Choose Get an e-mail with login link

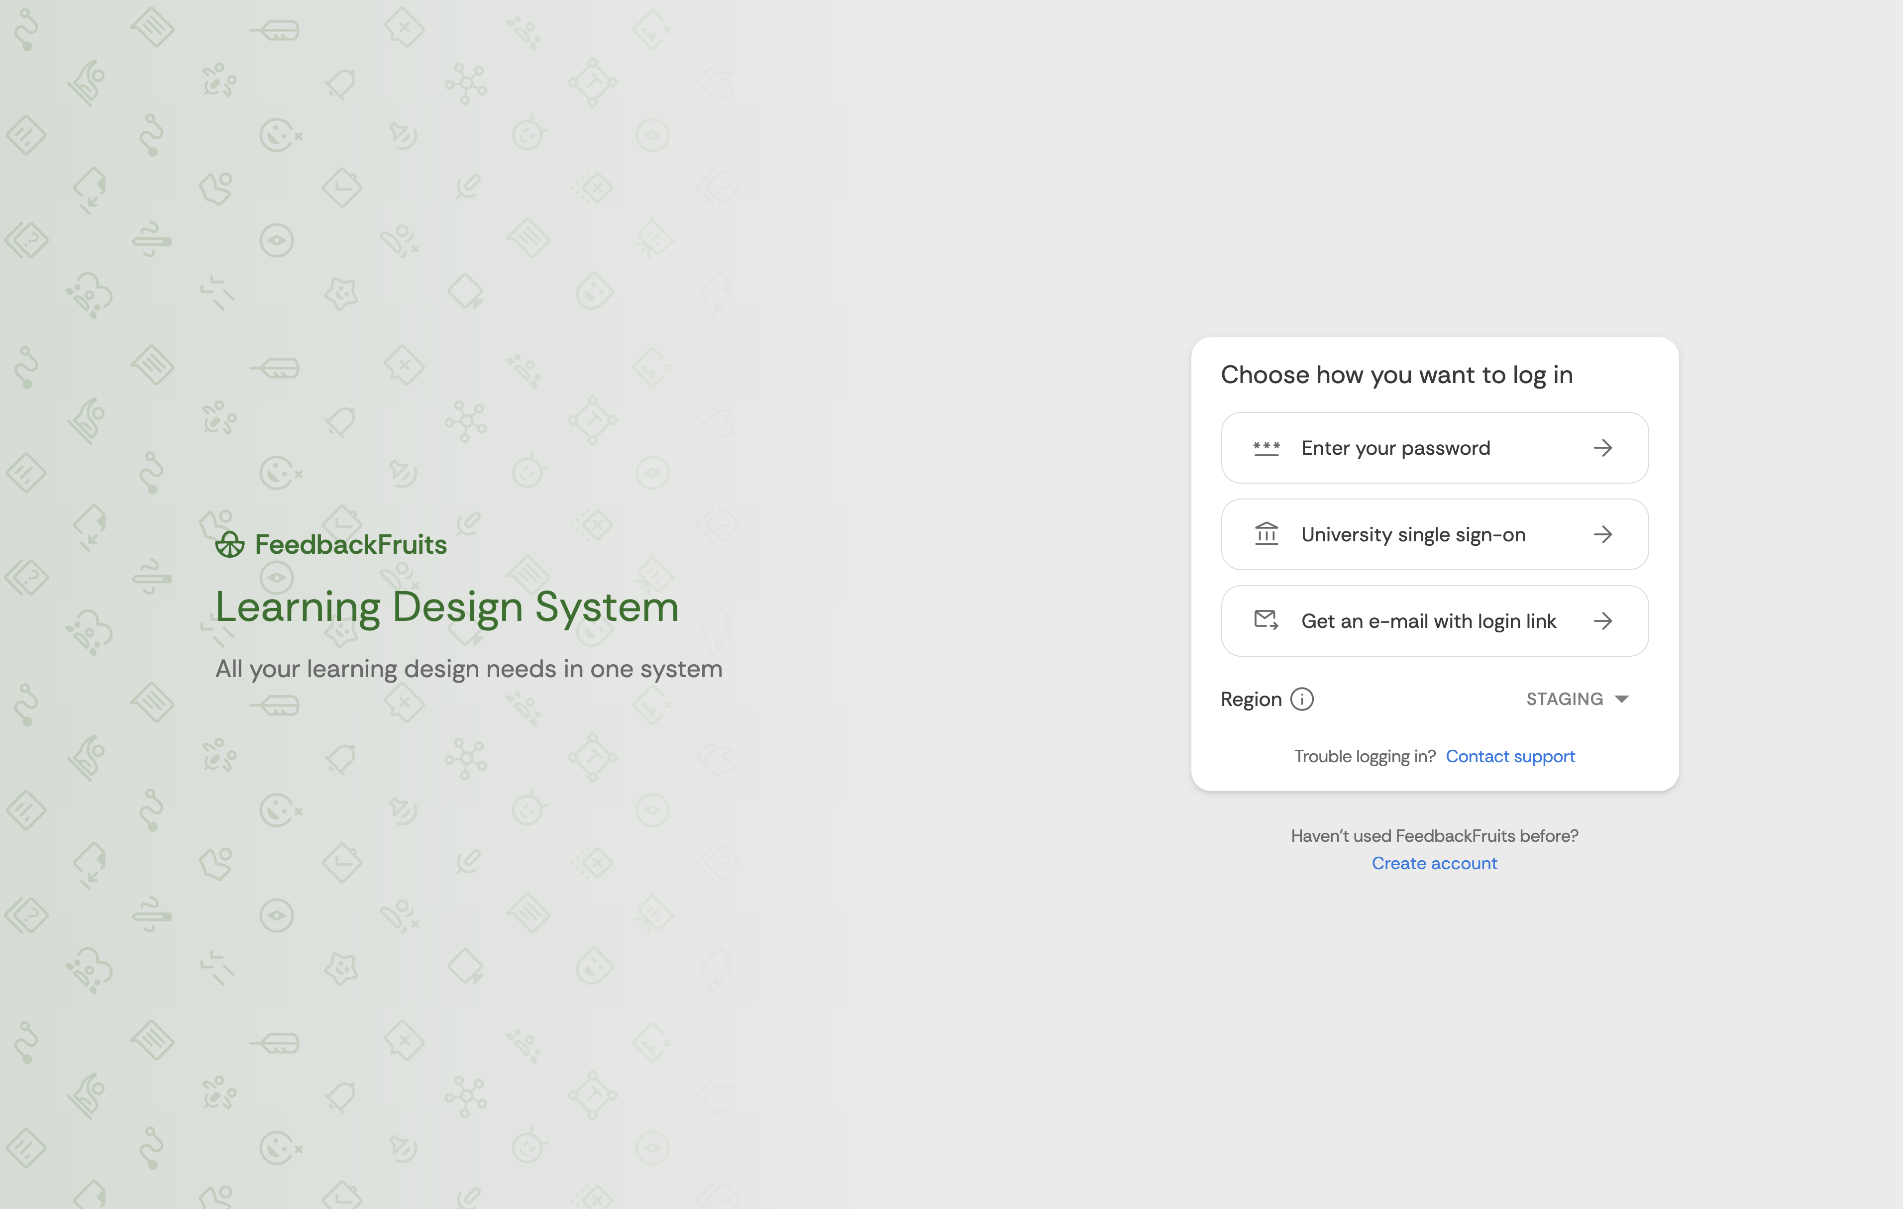(1434, 621)
